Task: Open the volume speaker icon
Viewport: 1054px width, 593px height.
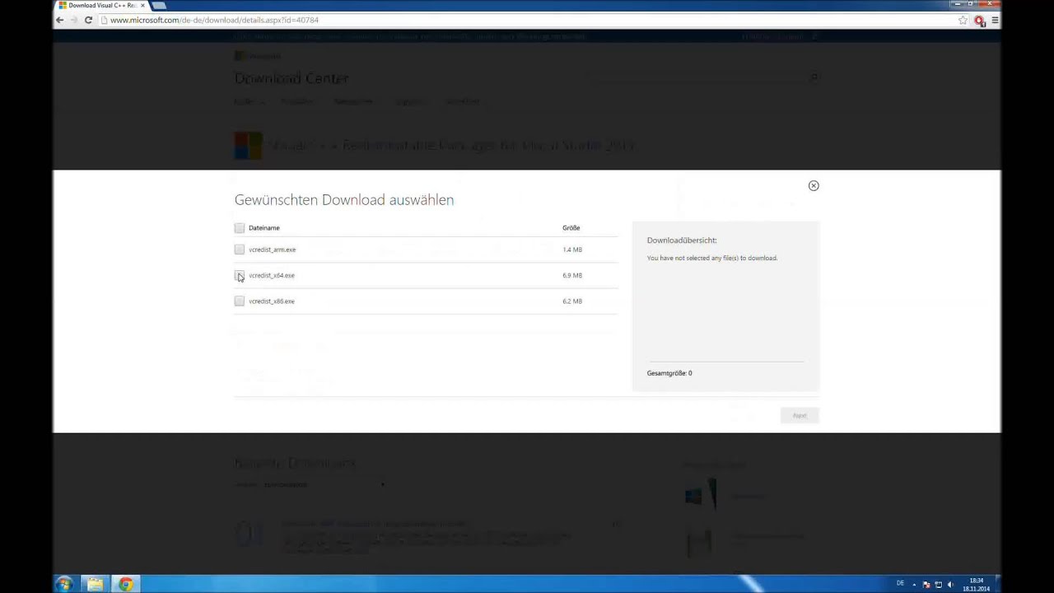Action: pos(950,584)
